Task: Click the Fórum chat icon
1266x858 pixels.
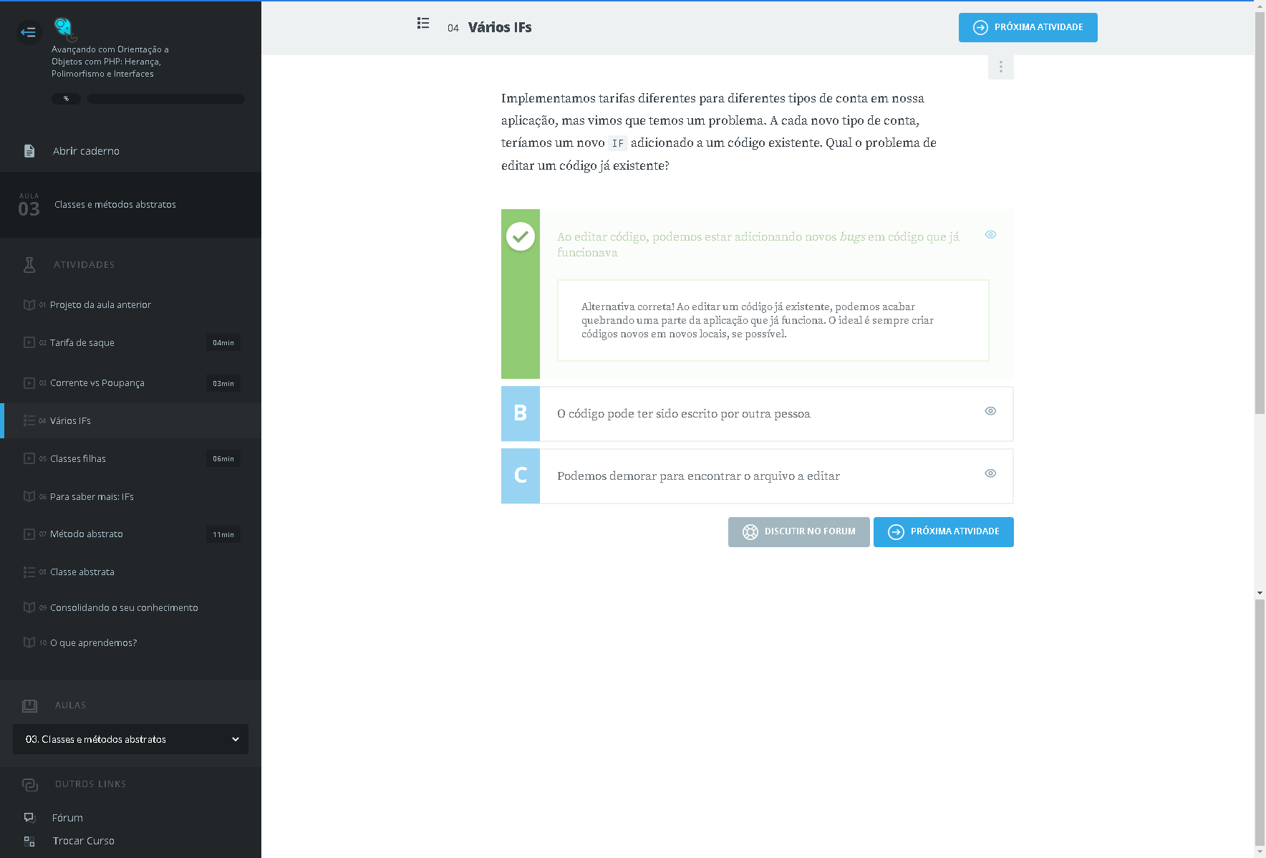Action: [x=29, y=817]
